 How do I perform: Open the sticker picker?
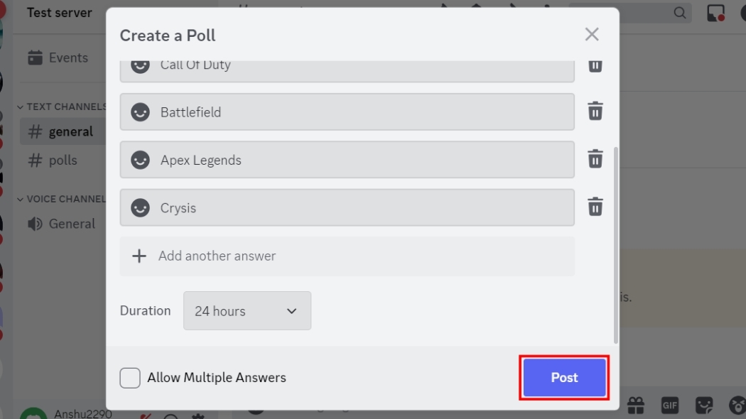pyautogui.click(x=705, y=405)
